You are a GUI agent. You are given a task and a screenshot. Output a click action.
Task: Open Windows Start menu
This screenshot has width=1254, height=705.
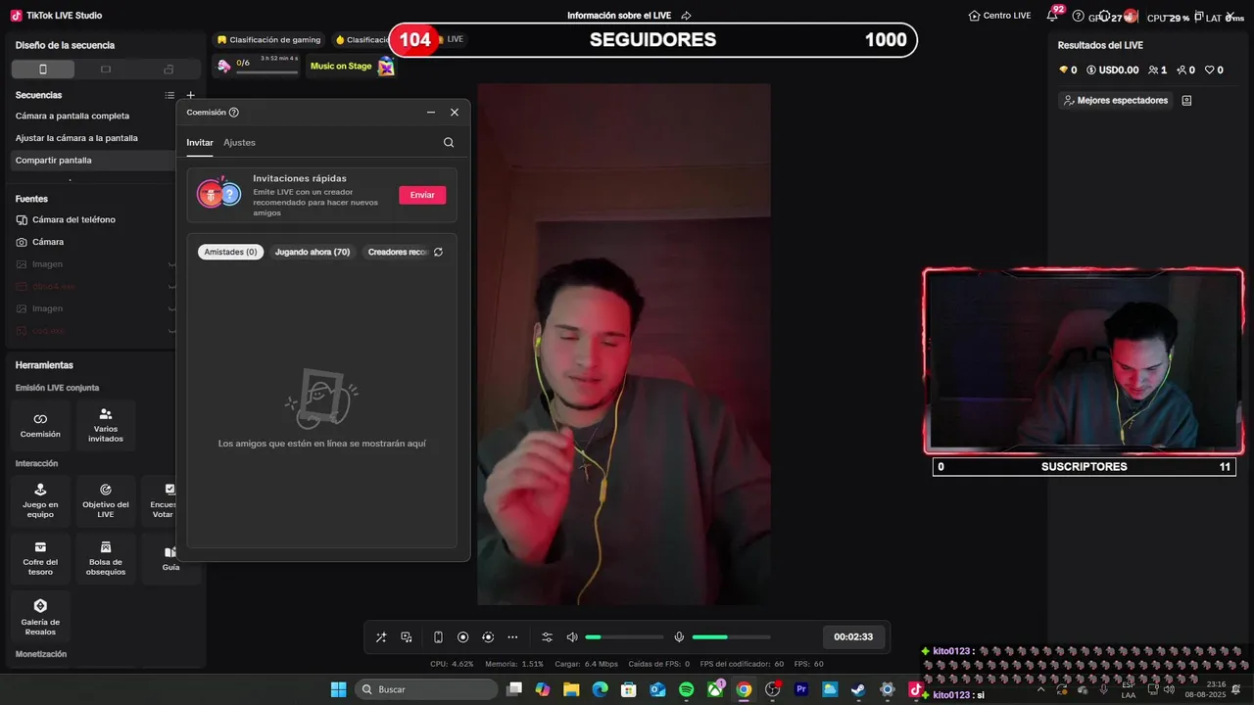tap(338, 689)
